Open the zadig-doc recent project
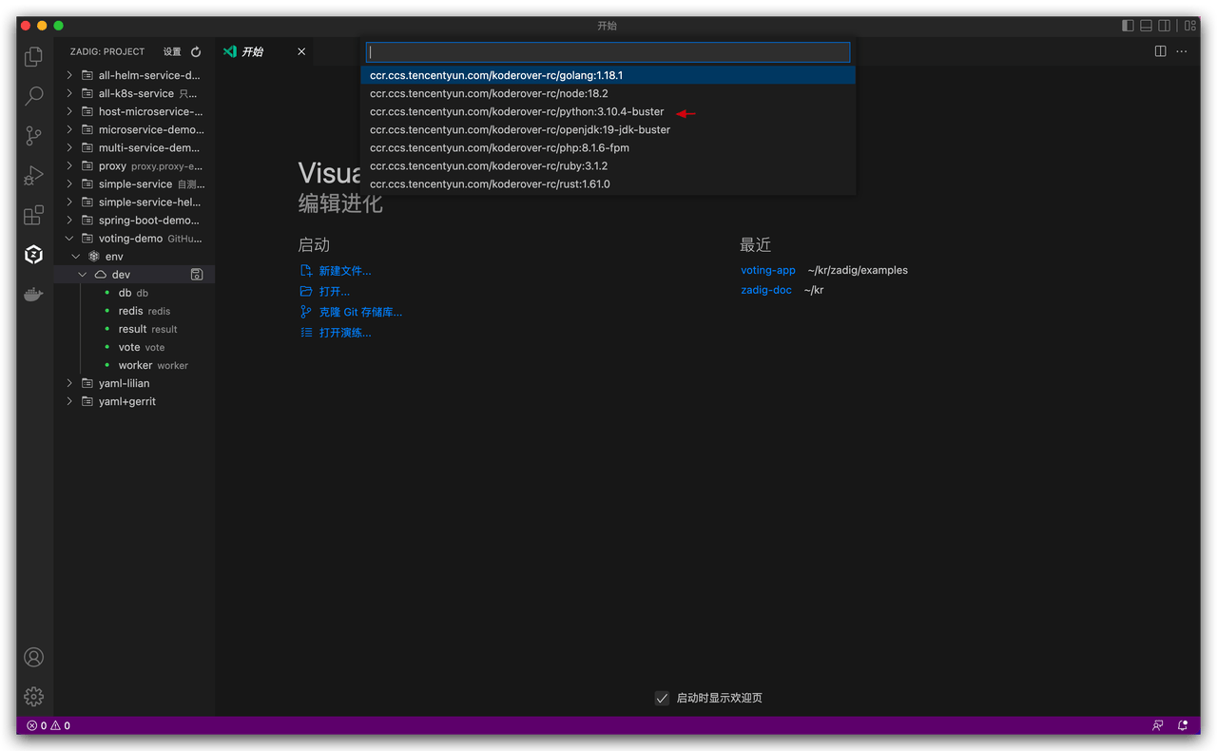Screen dimensions: 1217x751 (x=765, y=289)
